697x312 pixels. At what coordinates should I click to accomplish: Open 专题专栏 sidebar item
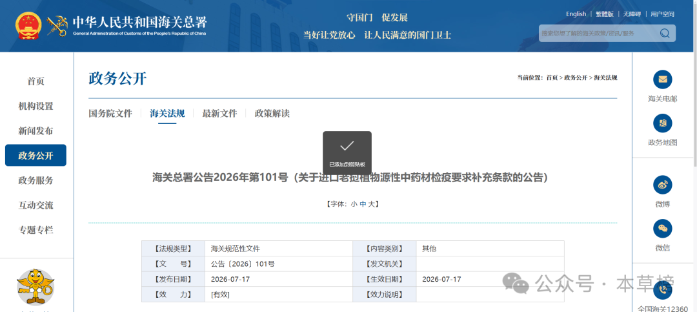click(x=35, y=230)
